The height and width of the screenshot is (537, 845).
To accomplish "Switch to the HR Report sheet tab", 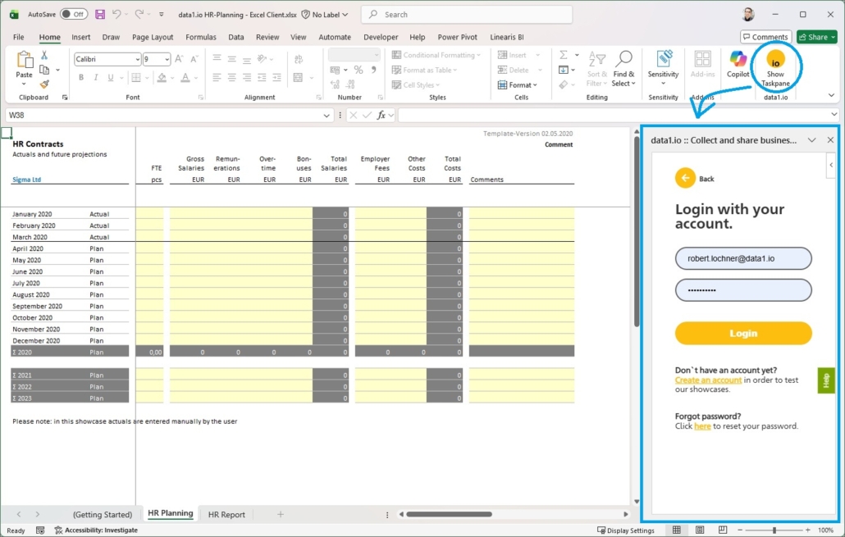I will (x=226, y=515).
